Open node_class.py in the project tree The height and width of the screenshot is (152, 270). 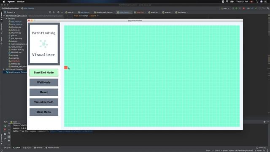click(x=16, y=47)
